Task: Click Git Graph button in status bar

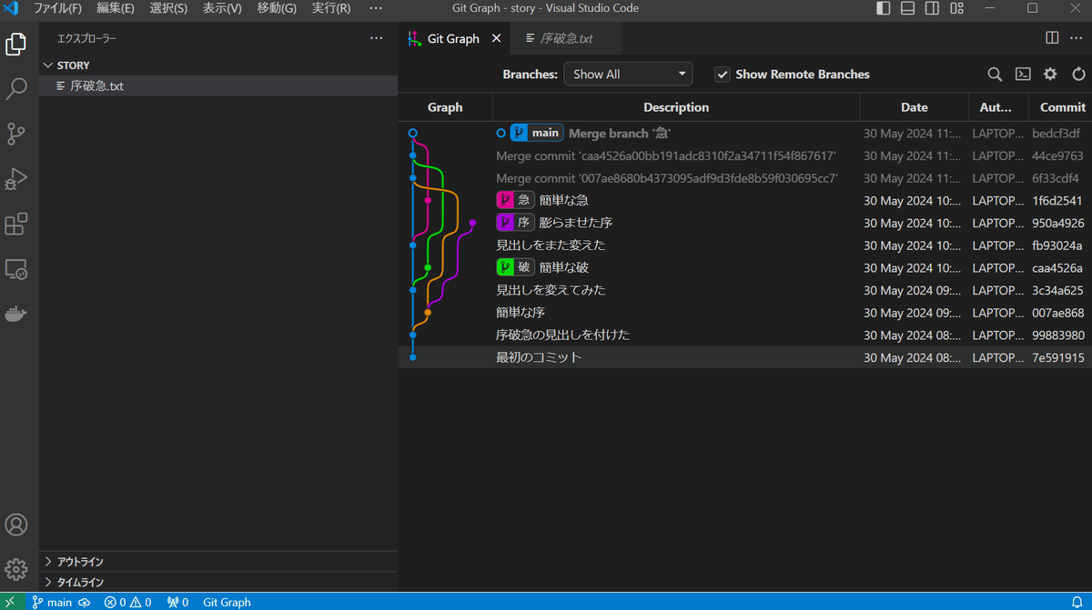Action: click(x=227, y=602)
